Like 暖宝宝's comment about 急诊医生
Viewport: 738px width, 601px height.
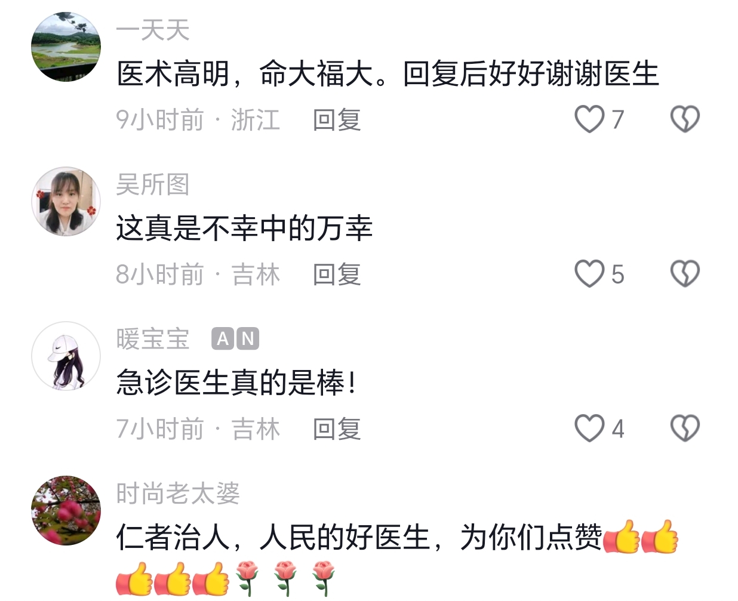pos(589,428)
